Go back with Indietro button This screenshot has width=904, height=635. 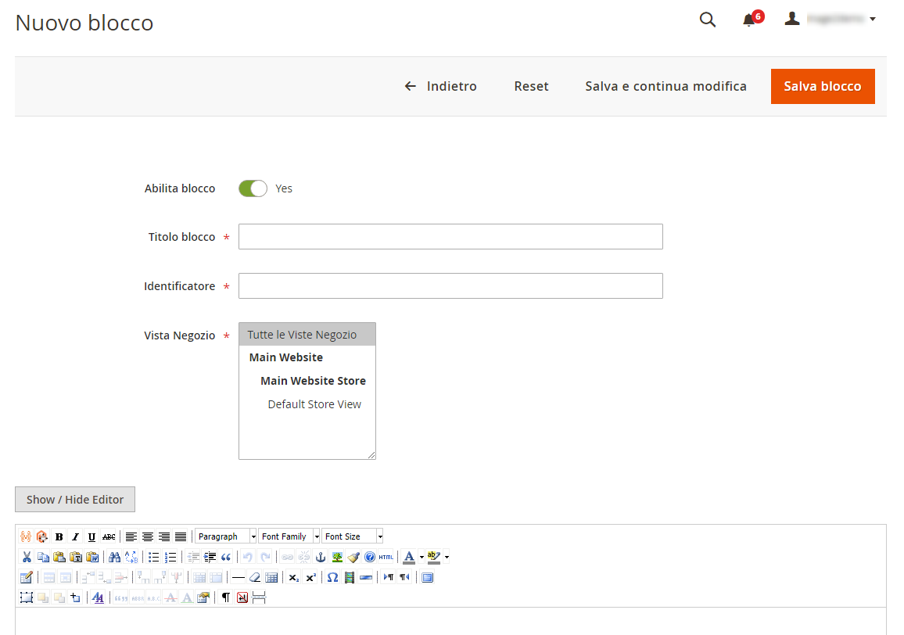(440, 87)
